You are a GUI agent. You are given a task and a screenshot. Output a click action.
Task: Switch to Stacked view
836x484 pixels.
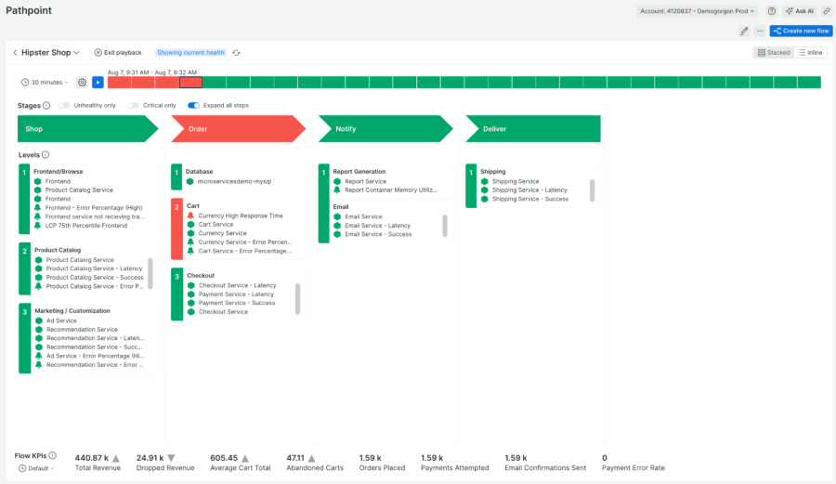(774, 53)
